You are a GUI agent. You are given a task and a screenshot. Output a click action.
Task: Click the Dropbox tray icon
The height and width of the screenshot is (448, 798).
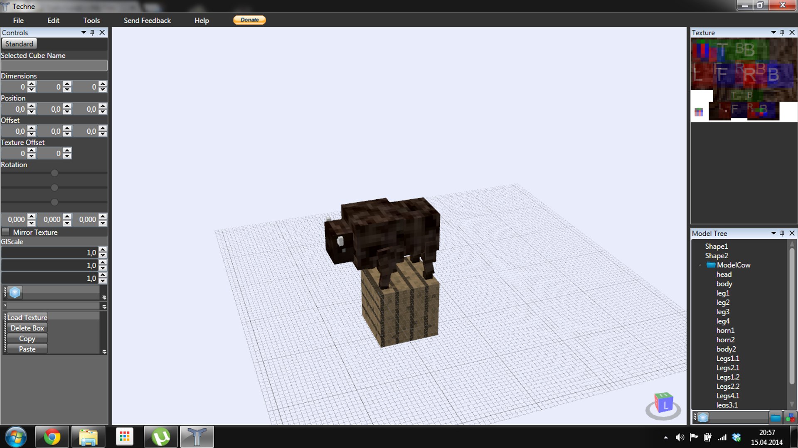(x=737, y=437)
